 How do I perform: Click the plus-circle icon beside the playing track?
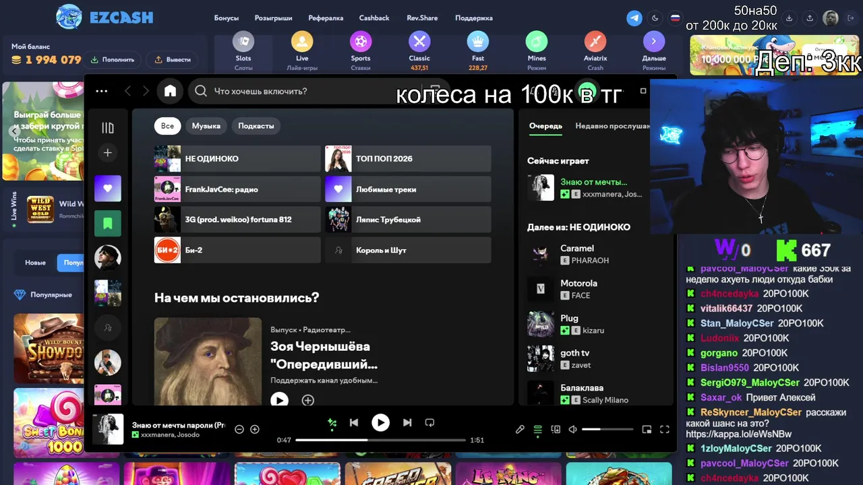pos(255,429)
